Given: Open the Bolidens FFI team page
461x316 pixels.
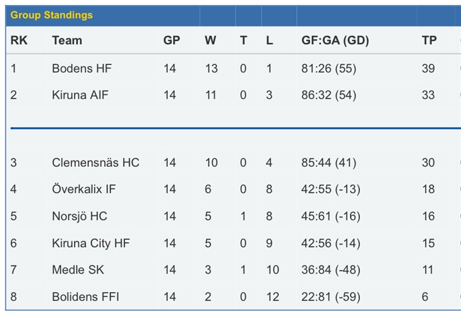Looking at the screenshot, I should tap(85, 297).
